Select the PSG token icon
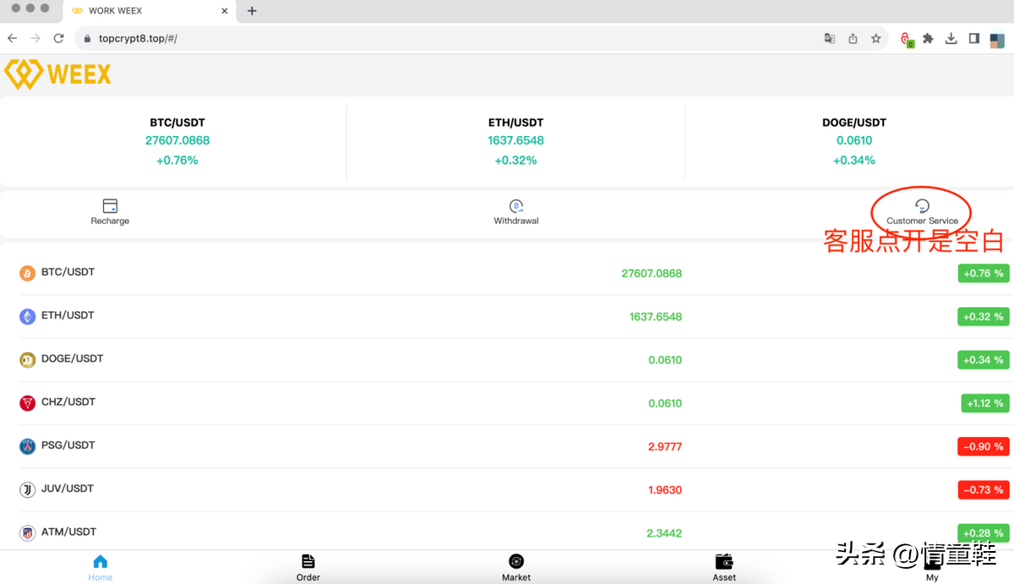The width and height of the screenshot is (1014, 584). 28,446
